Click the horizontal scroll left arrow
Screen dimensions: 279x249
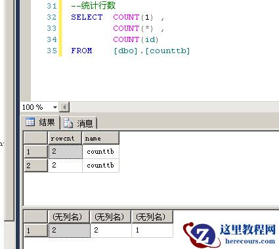(64, 107)
